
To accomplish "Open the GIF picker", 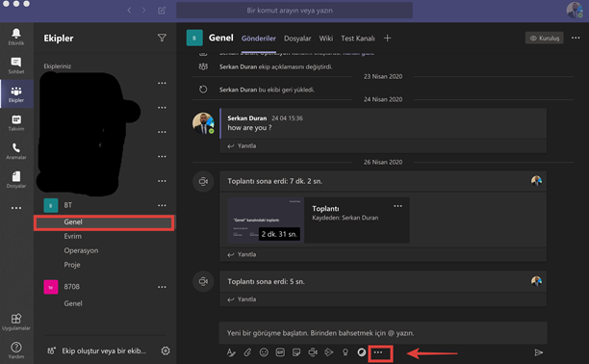I will pos(280,352).
